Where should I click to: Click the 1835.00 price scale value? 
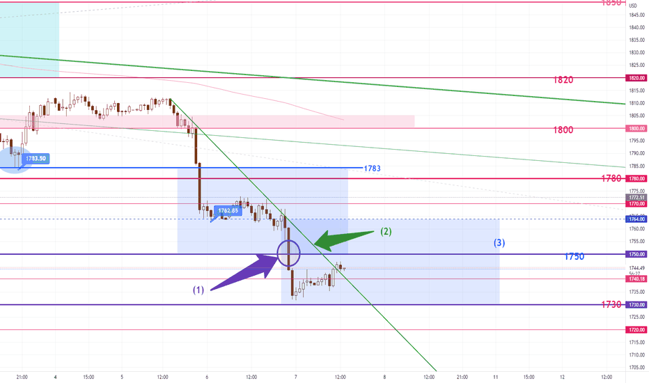coord(637,40)
